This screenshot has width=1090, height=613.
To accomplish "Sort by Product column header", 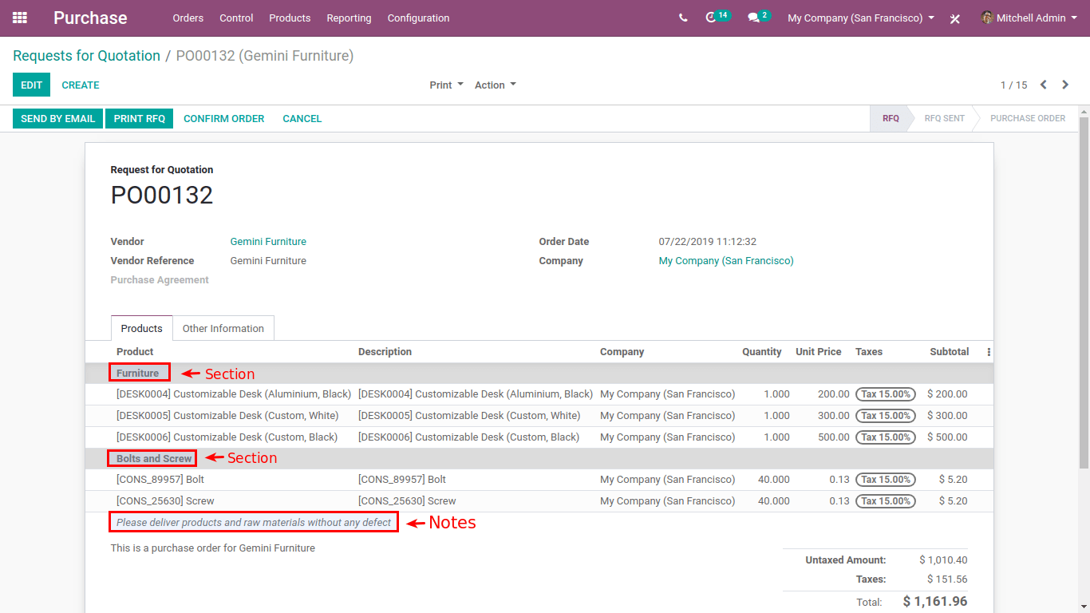I will (x=135, y=352).
